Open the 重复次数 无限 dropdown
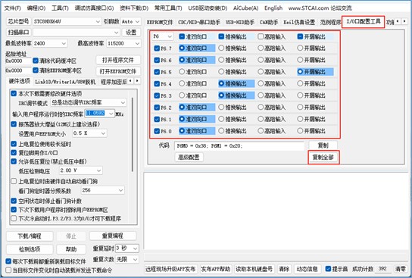This screenshot has width=412, height=278. coord(127,260)
